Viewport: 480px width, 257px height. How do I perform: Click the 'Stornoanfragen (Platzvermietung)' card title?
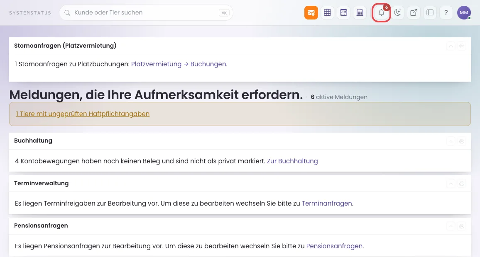tap(65, 46)
